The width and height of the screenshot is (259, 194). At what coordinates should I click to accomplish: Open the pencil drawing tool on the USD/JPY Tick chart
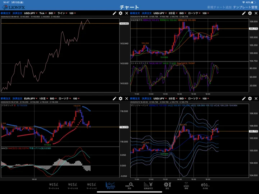point(114,13)
